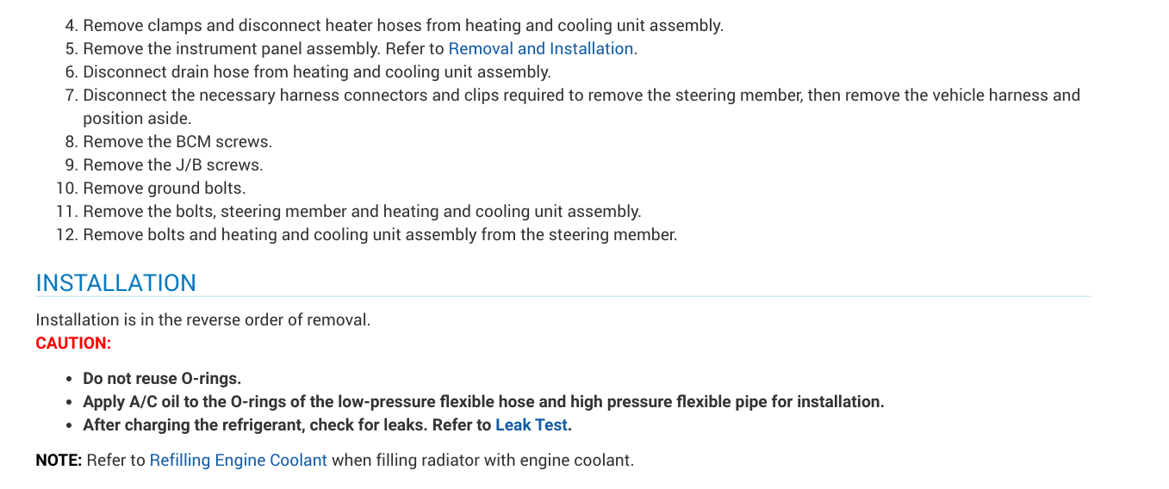This screenshot has width=1169, height=489.
Task: Click the red CAUTION label
Action: 73,344
